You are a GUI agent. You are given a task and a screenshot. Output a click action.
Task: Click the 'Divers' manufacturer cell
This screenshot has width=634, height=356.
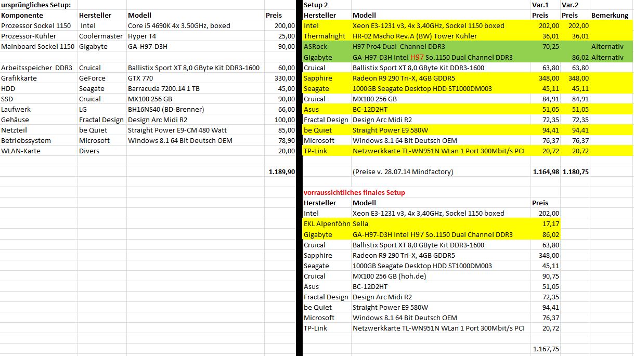(102, 151)
